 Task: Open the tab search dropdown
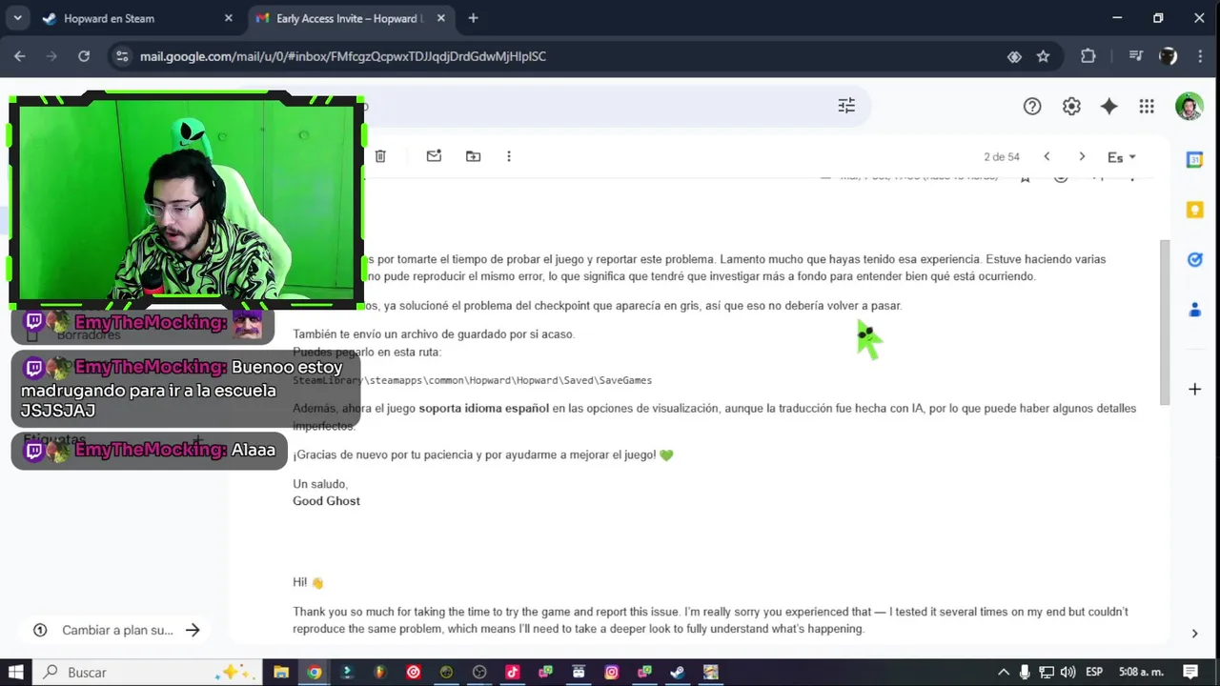pos(17,18)
